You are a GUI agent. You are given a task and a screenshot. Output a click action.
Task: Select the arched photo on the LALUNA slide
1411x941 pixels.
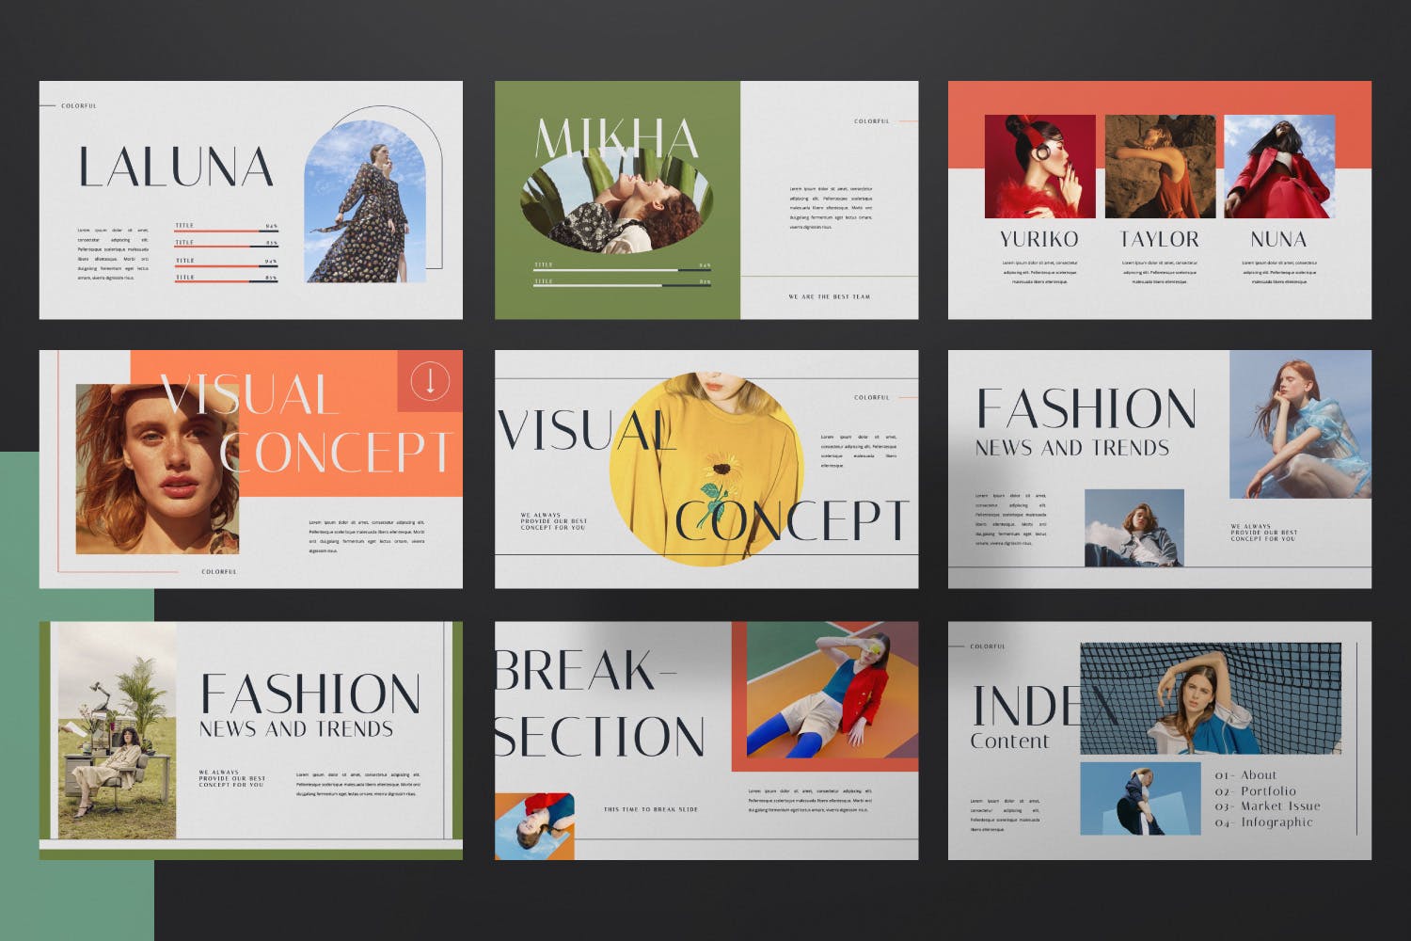[365, 202]
